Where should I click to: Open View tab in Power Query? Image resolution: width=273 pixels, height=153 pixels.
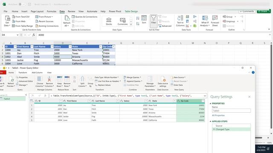point(49,73)
